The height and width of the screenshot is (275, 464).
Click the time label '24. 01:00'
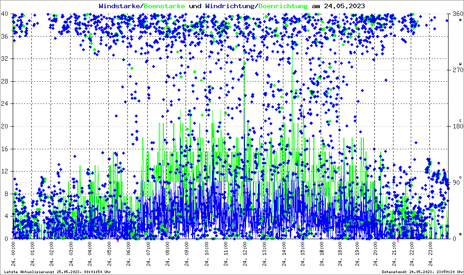32,254
